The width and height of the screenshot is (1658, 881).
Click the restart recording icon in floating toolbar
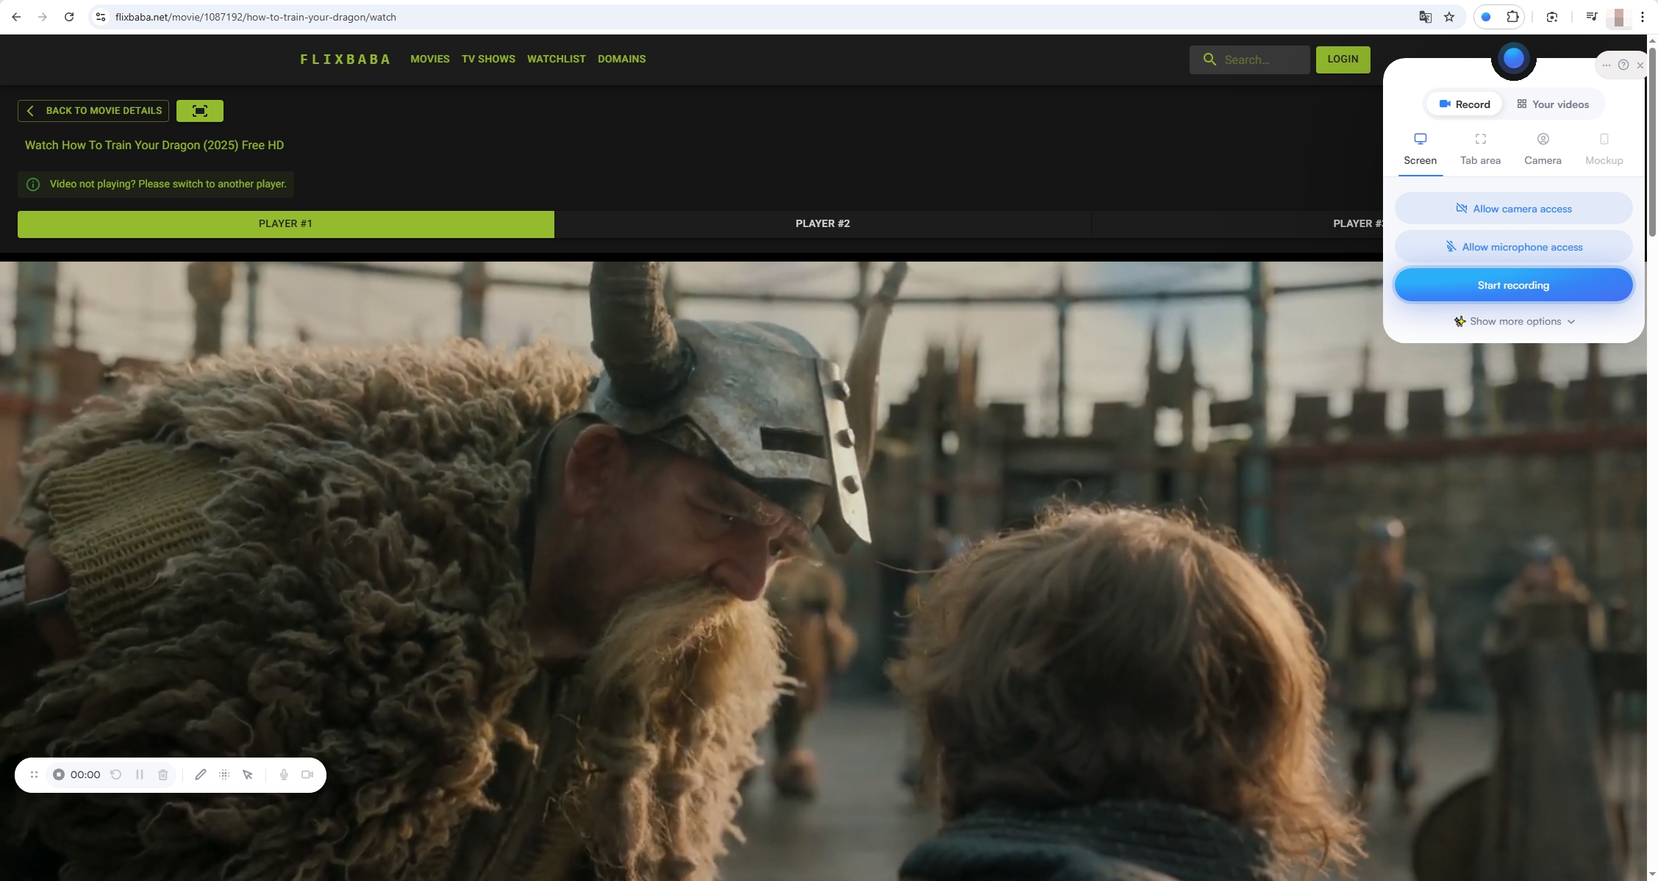coord(115,774)
